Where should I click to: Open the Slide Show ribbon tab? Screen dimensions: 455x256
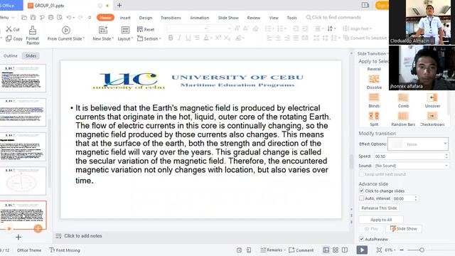228,18
